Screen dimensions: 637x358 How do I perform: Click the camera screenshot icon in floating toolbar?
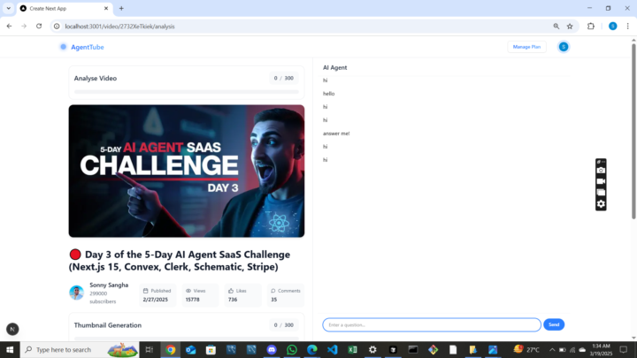click(601, 171)
